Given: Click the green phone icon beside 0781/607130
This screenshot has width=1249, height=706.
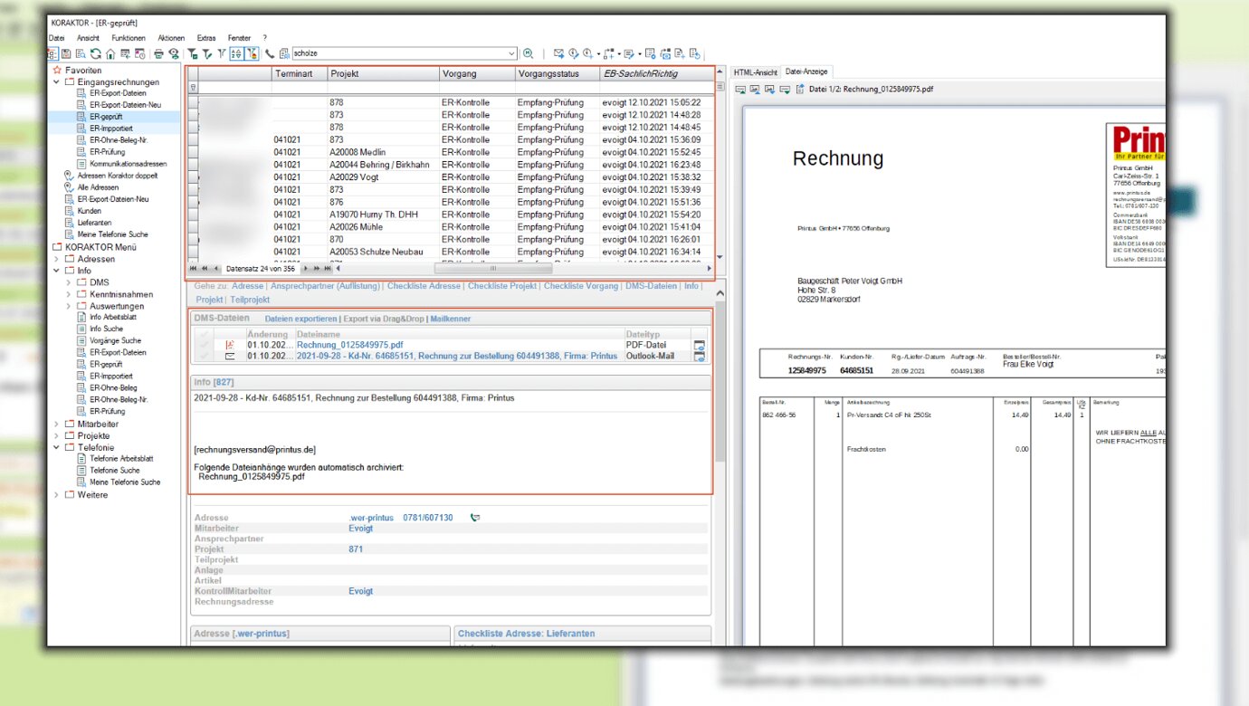Looking at the screenshot, I should 475,518.
